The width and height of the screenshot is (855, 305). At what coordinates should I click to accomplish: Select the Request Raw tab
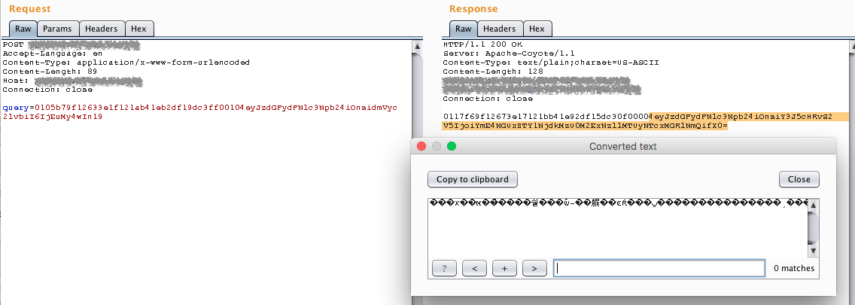tap(23, 29)
